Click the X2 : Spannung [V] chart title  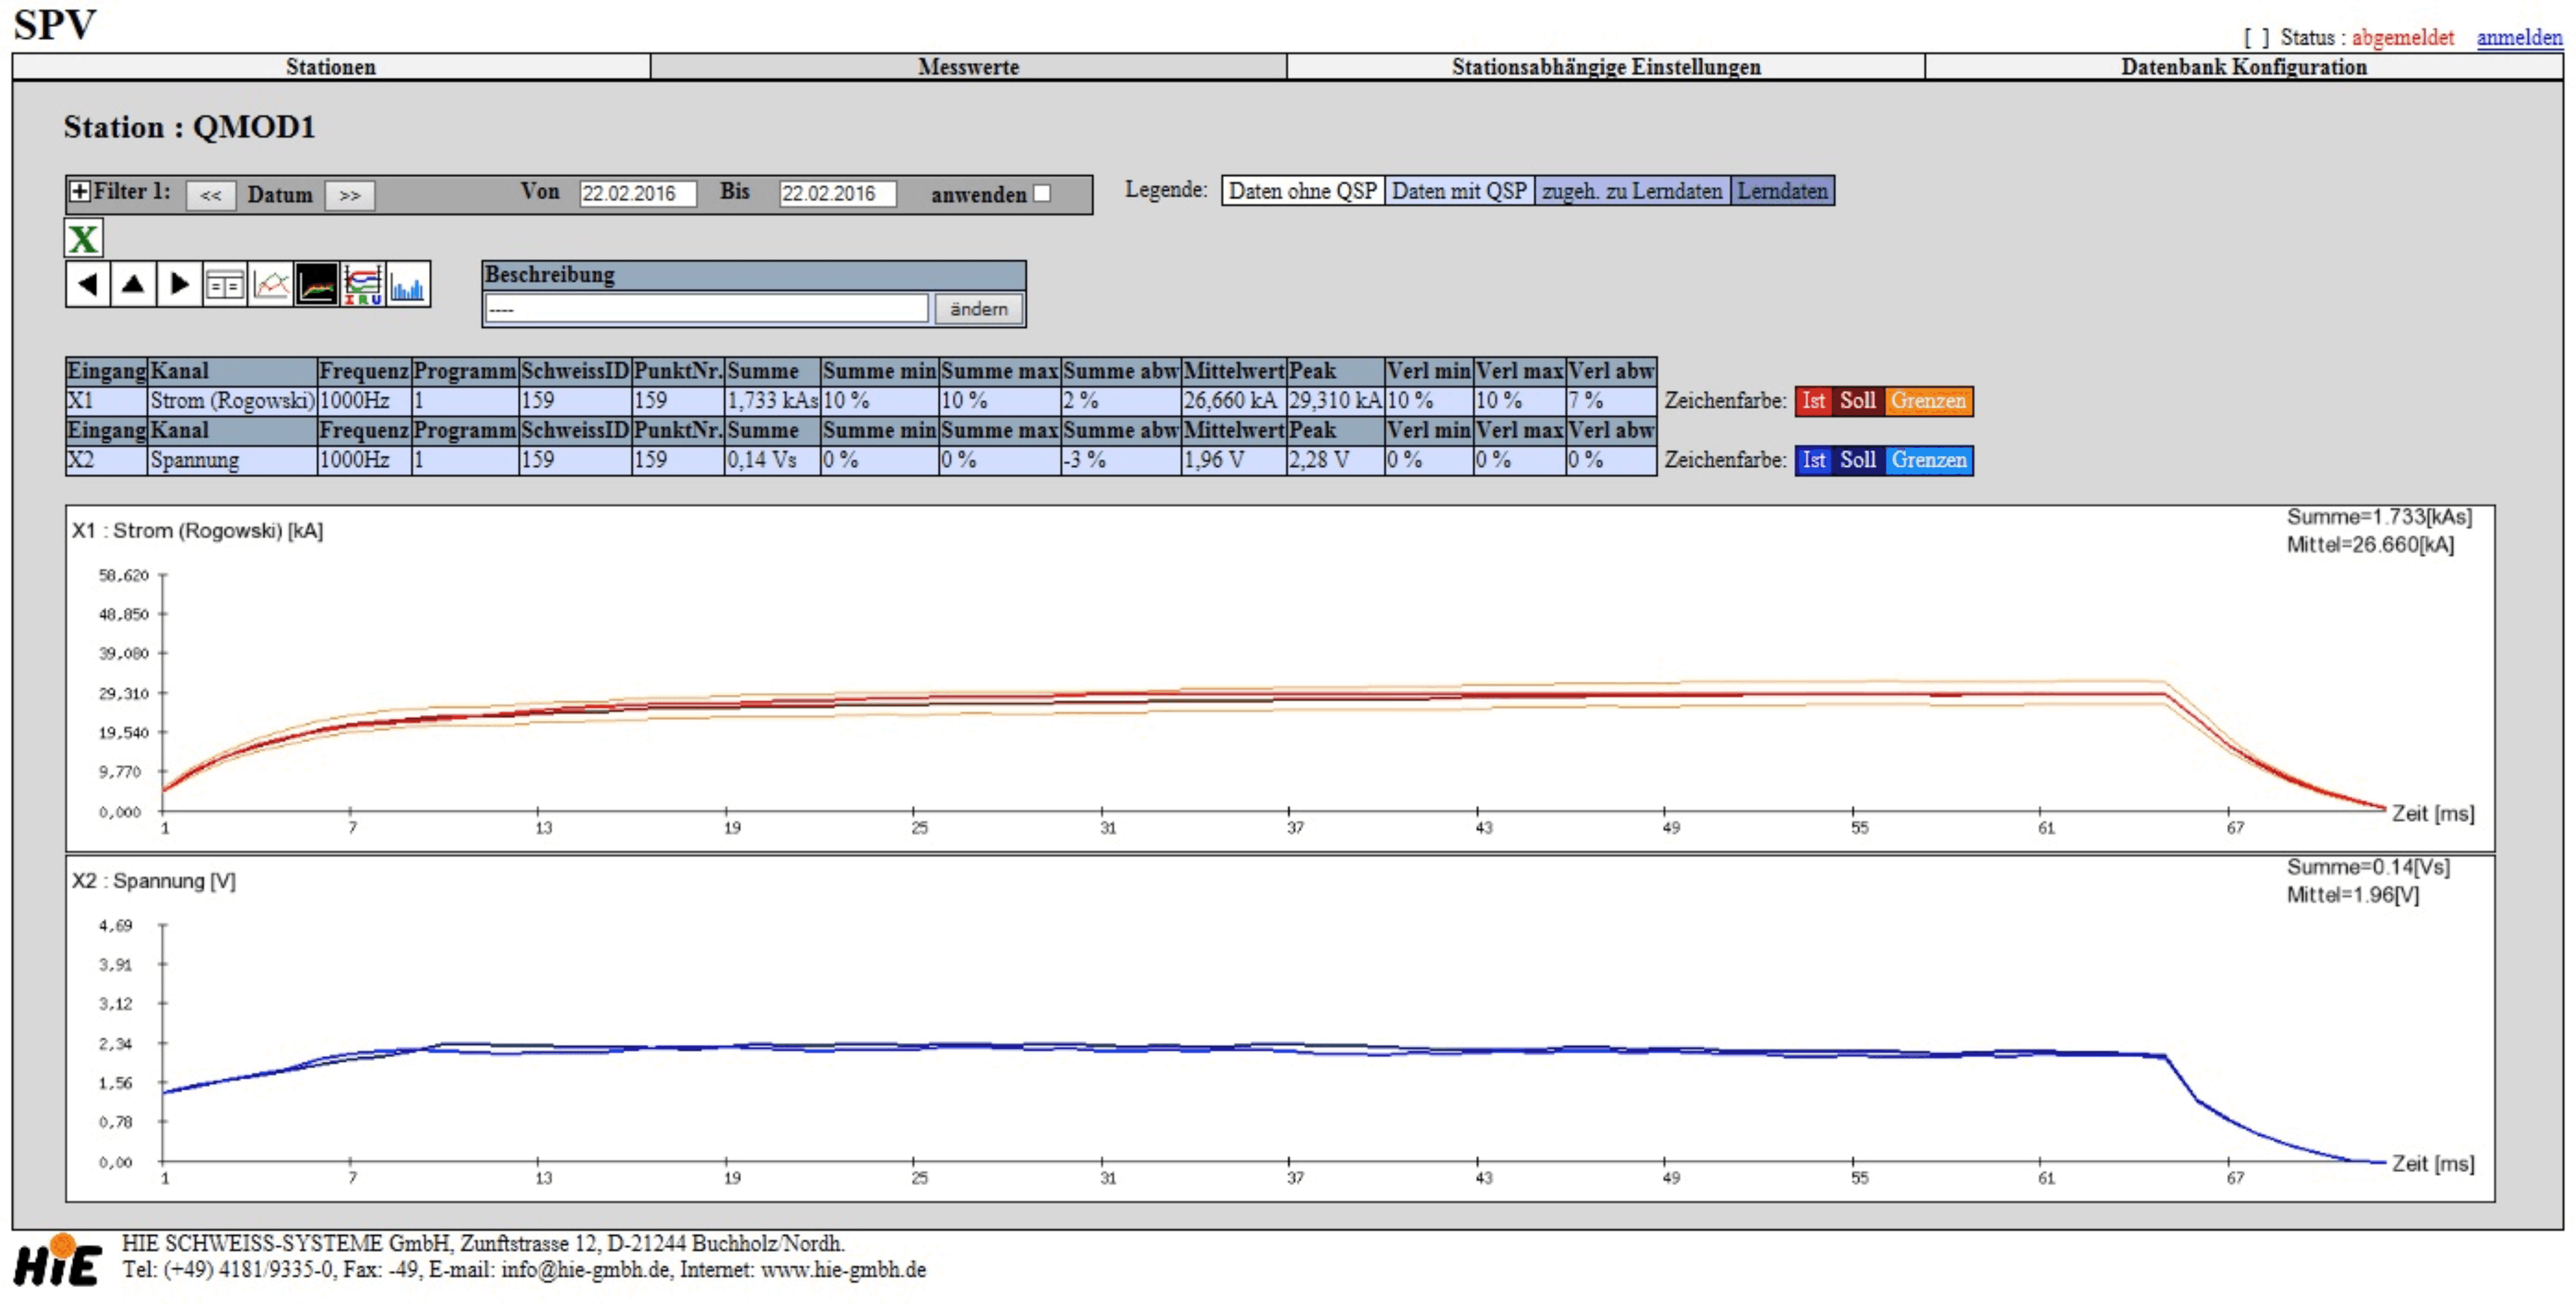154,881
